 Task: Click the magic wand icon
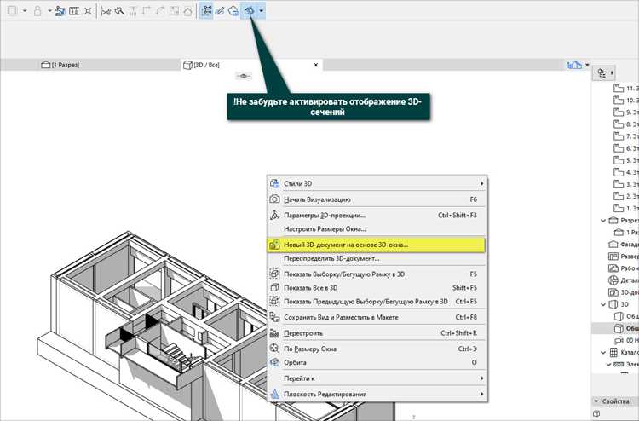click(119, 11)
